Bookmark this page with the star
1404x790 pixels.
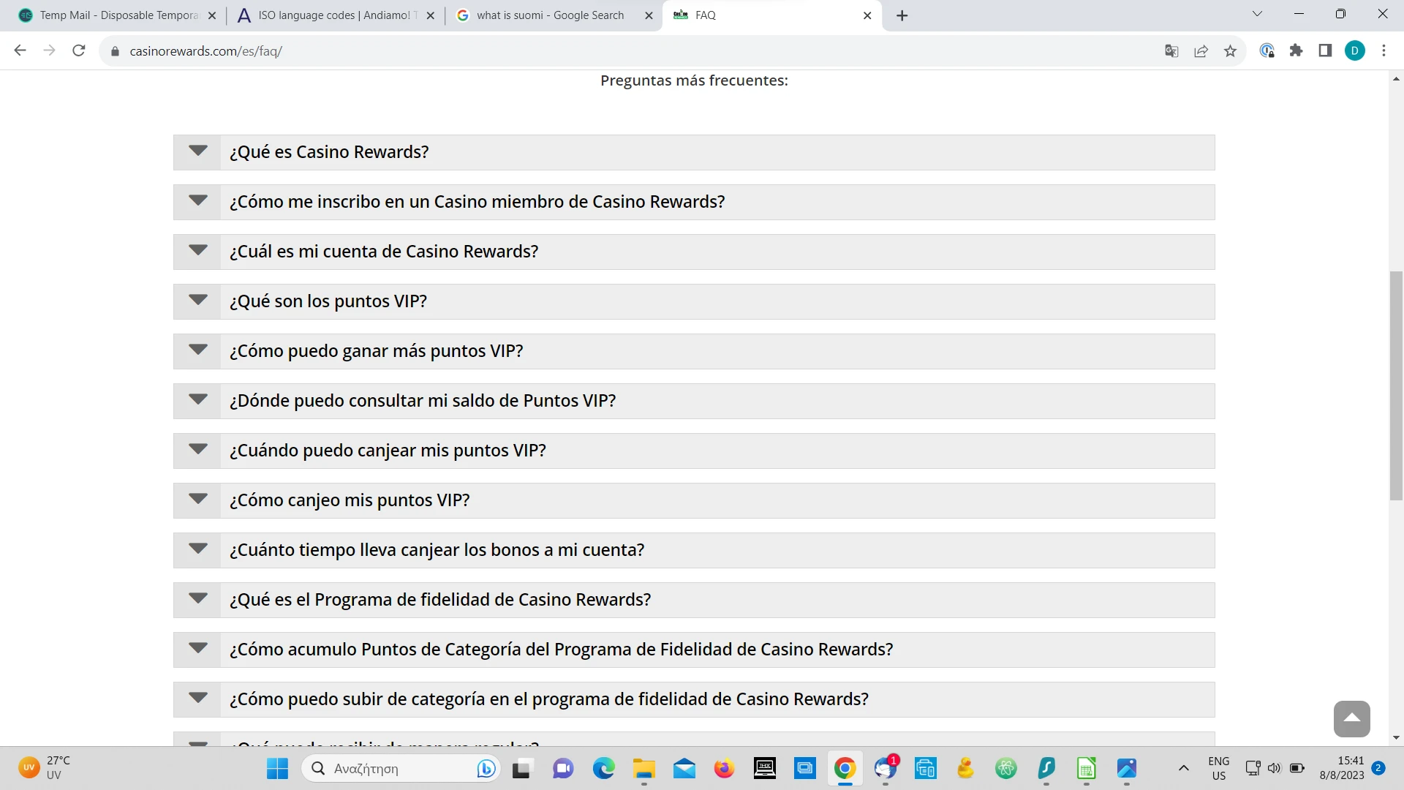(x=1231, y=50)
